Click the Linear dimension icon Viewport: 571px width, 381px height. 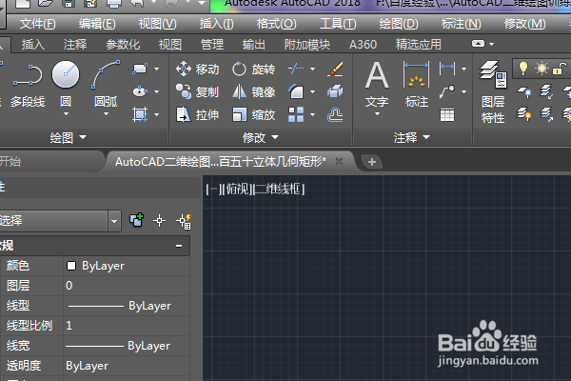[x=447, y=69]
